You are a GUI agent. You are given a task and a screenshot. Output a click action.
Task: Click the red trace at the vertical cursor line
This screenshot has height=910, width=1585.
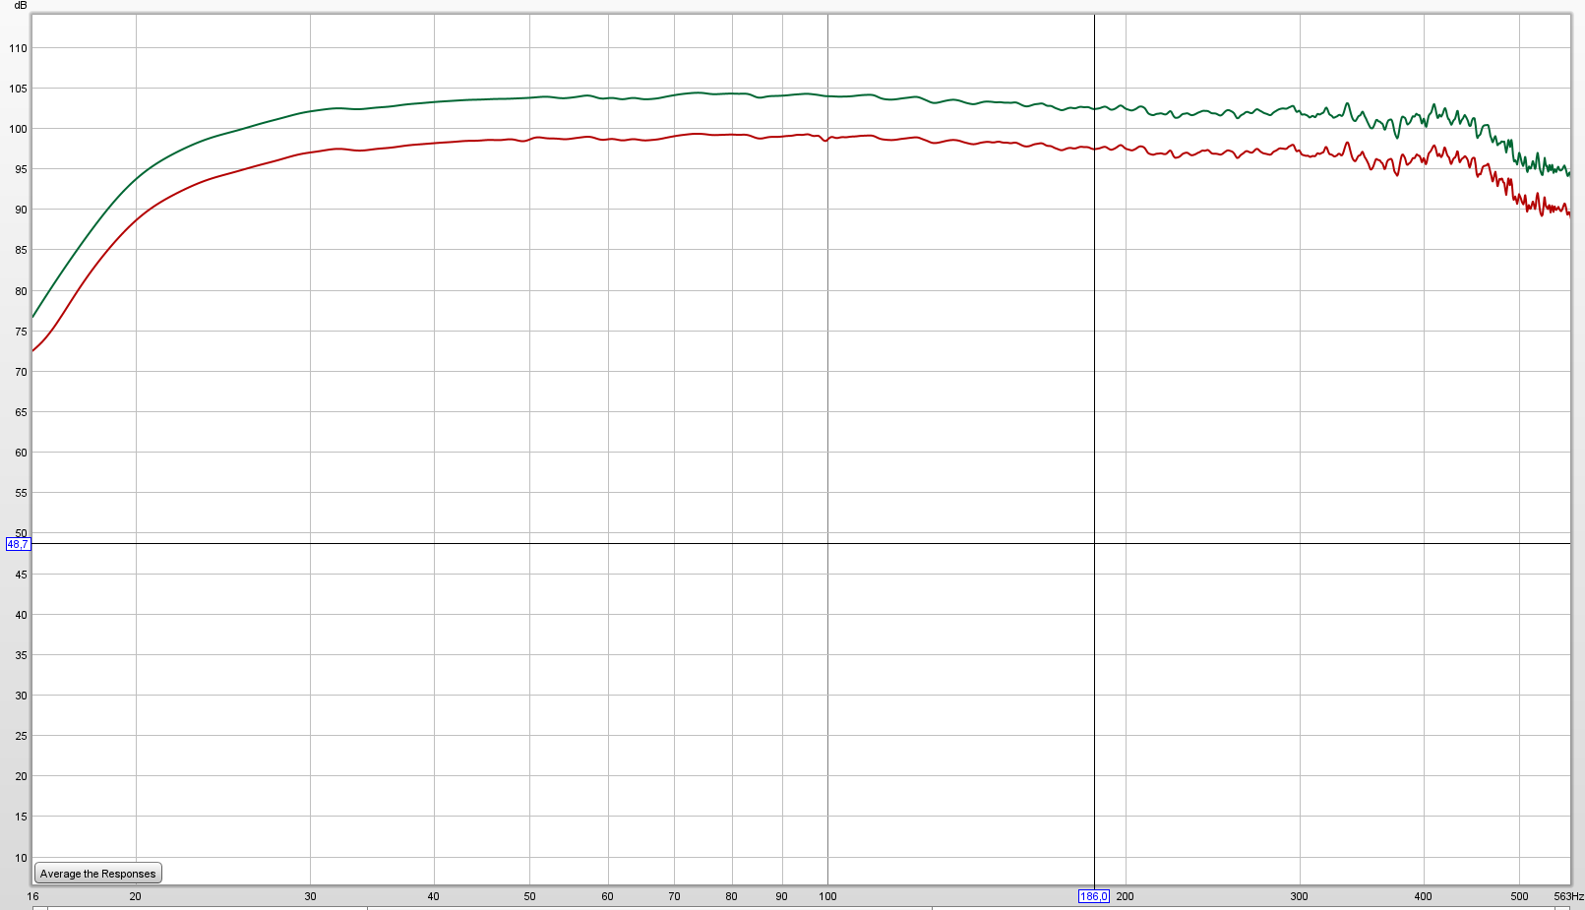(x=1094, y=149)
